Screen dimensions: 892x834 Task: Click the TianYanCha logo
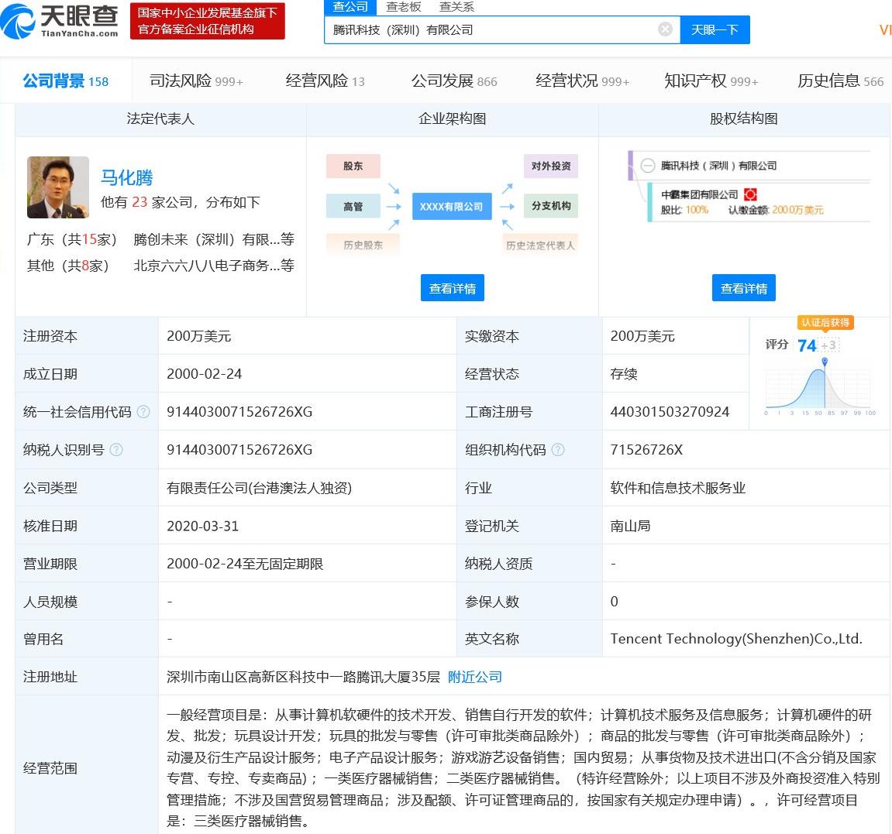tap(60, 21)
